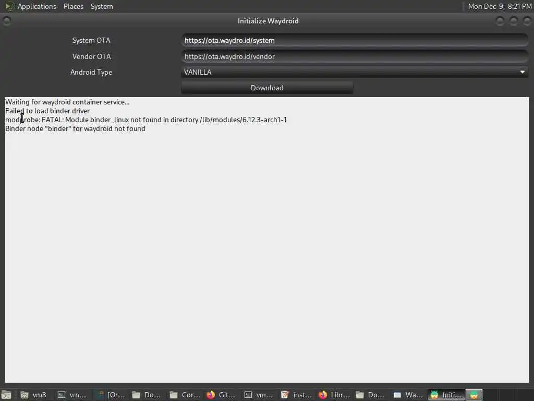Click the show desktop icon in taskbar
The width and height of the screenshot is (534, 401).
point(6,395)
